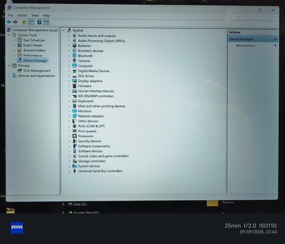Collapse the SkyNet root node
The image size is (285, 244).
(x=64, y=31)
